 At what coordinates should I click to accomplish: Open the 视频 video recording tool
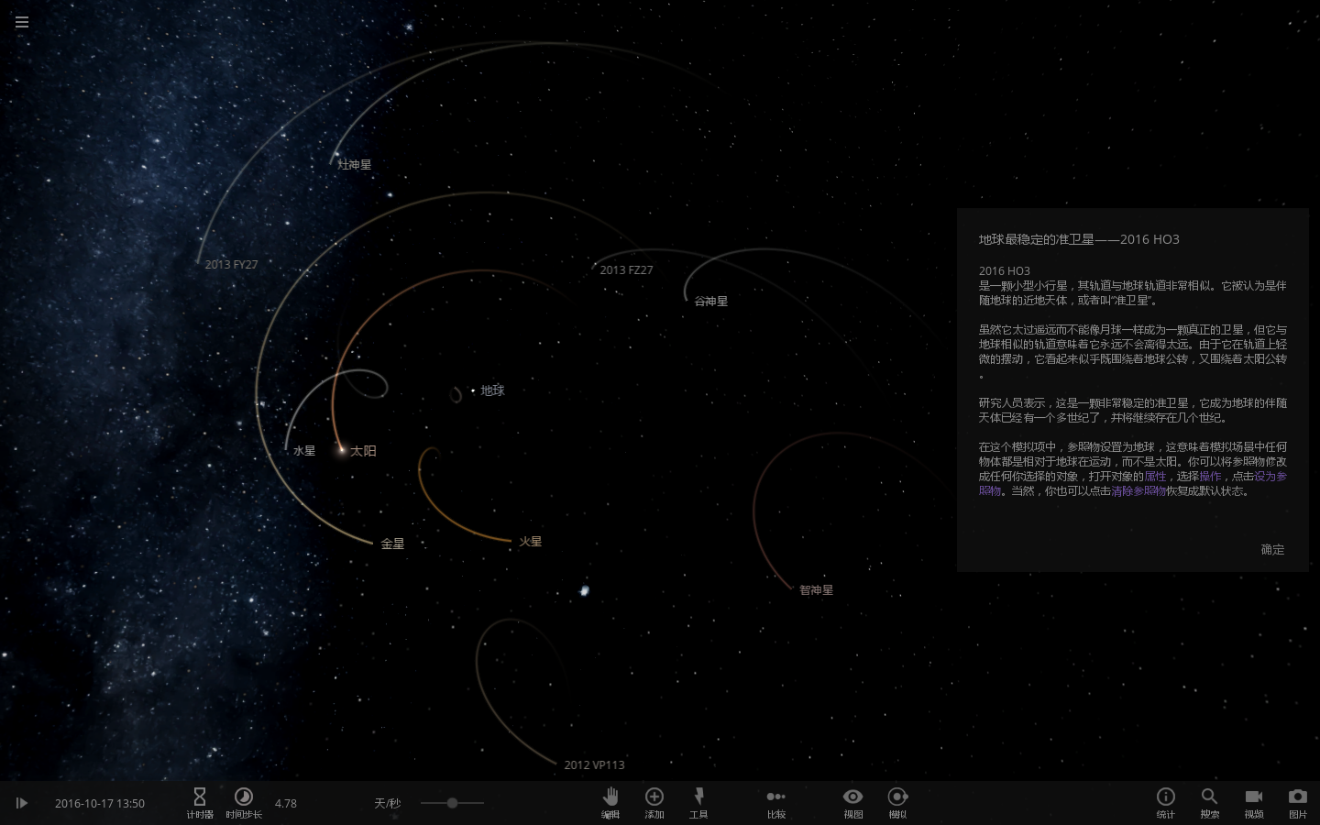pos(1254,802)
